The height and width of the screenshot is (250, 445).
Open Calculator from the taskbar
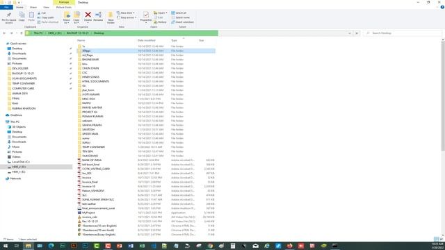[x=233, y=246]
